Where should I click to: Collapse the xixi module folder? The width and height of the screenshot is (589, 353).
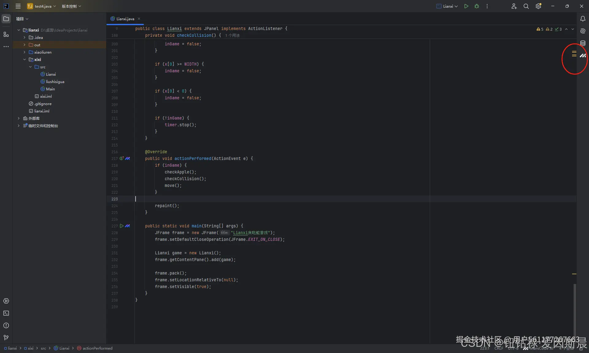[25, 59]
